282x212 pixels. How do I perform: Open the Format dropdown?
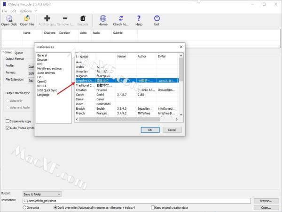click(x=31, y=73)
